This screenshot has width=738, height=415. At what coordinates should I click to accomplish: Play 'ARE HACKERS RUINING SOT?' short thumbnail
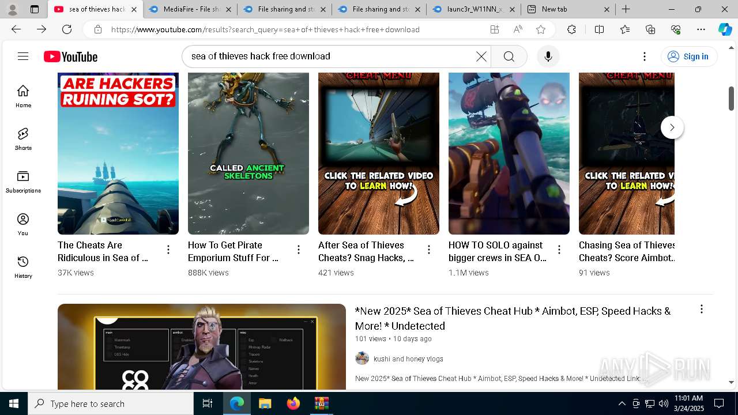[x=118, y=153]
